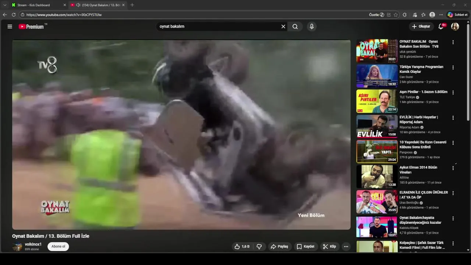Open TLC Türkiye channel name

407,97
